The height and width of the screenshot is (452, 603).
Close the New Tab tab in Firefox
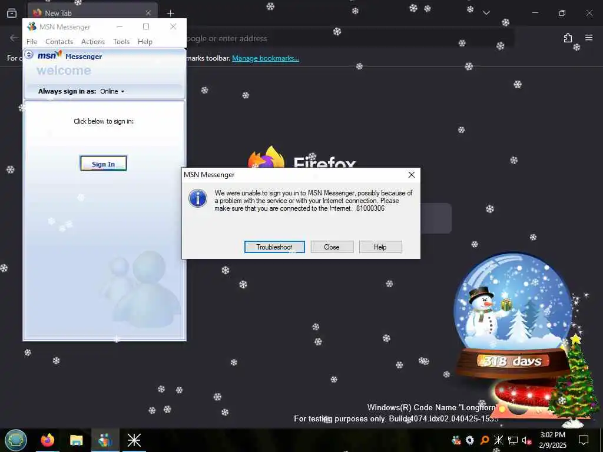tap(148, 13)
